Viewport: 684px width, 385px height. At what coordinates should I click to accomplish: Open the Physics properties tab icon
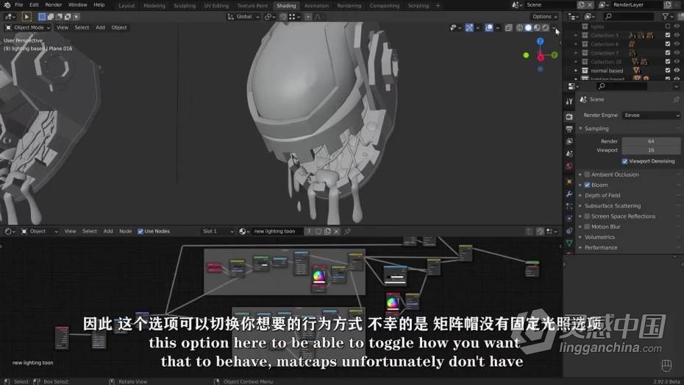[569, 218]
